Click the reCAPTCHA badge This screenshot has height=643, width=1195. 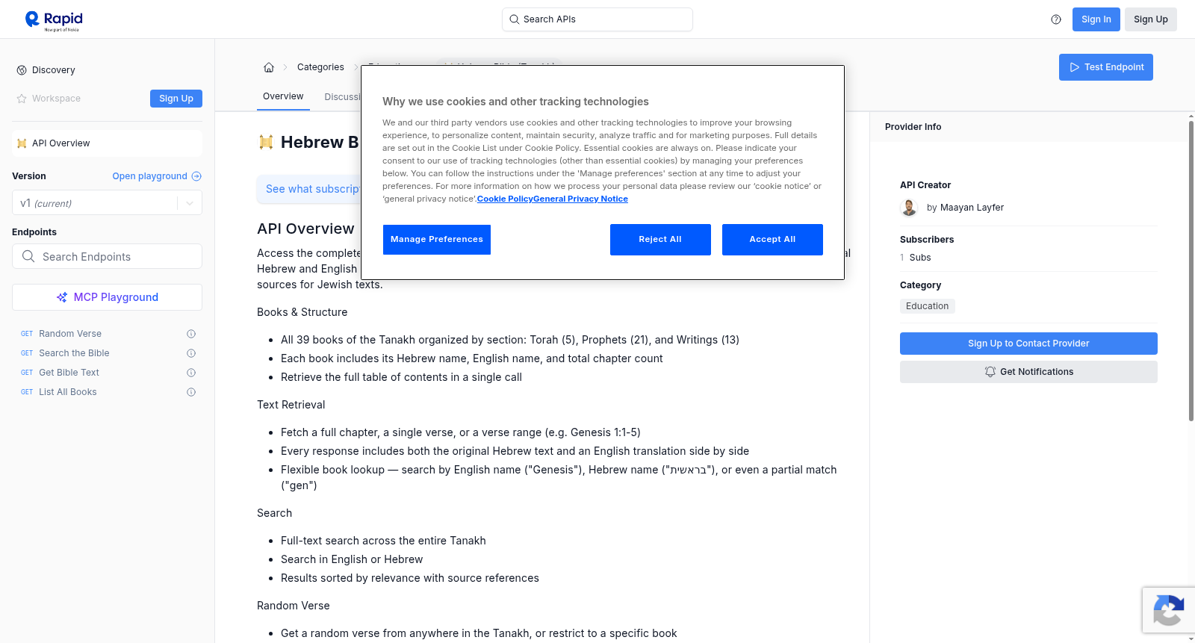pos(1168,610)
